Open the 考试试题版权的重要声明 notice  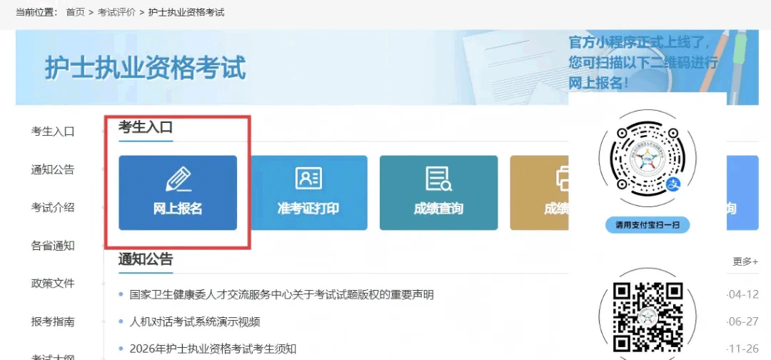coord(281,295)
